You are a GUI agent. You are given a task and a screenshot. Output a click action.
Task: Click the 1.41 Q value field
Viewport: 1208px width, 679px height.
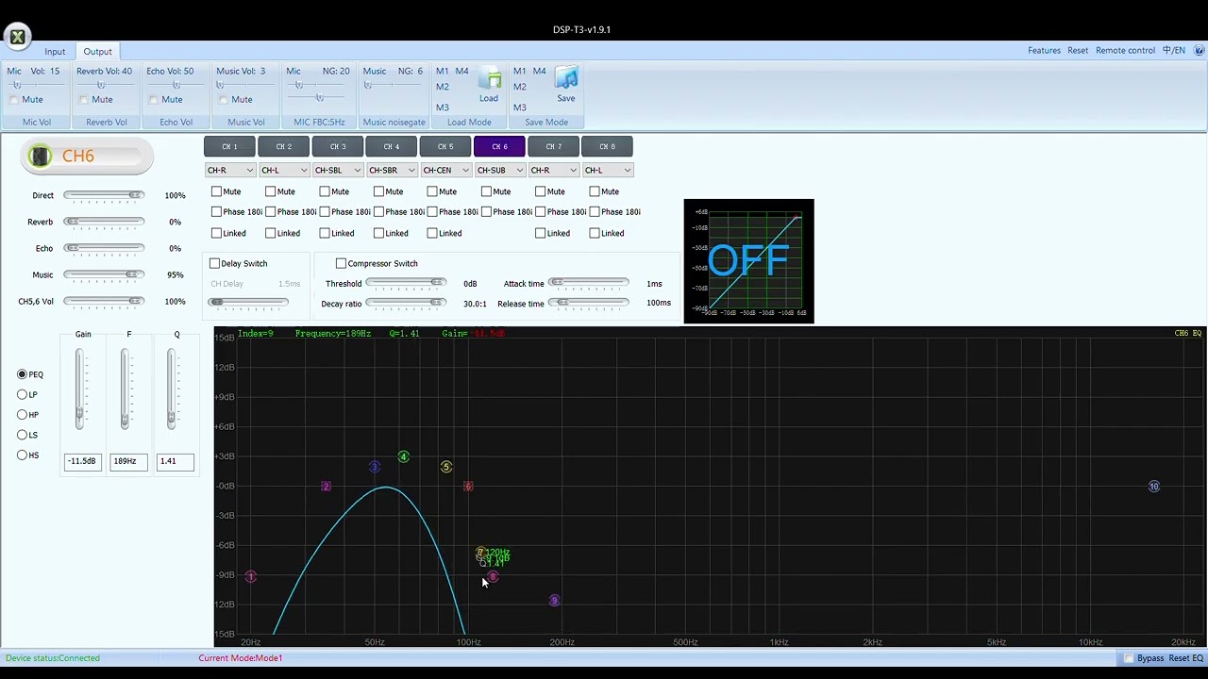point(175,461)
